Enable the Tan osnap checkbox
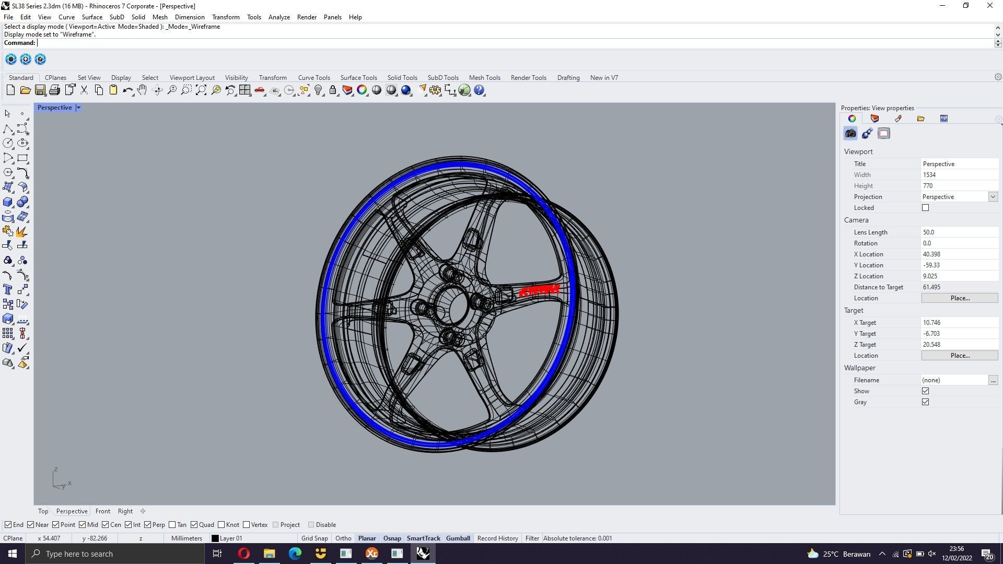 click(x=172, y=525)
